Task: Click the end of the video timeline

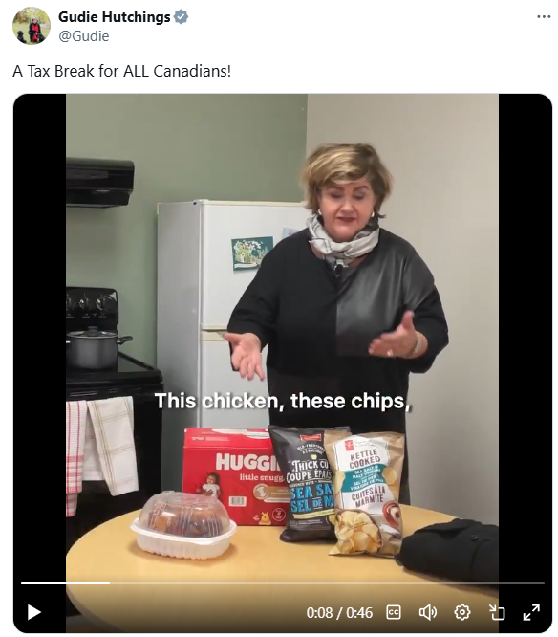Action: 543,583
